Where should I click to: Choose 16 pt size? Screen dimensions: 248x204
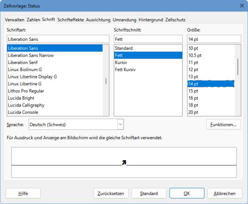(x=211, y=98)
